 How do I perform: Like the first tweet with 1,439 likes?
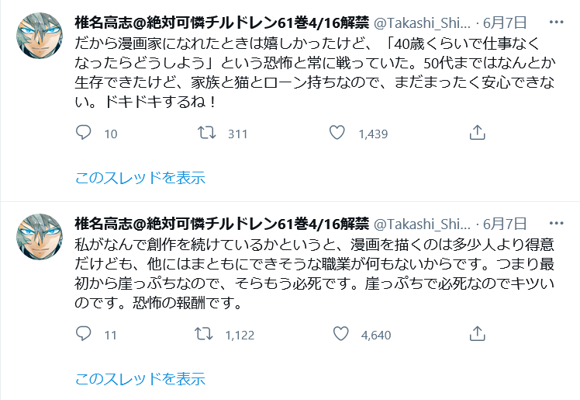click(x=337, y=134)
